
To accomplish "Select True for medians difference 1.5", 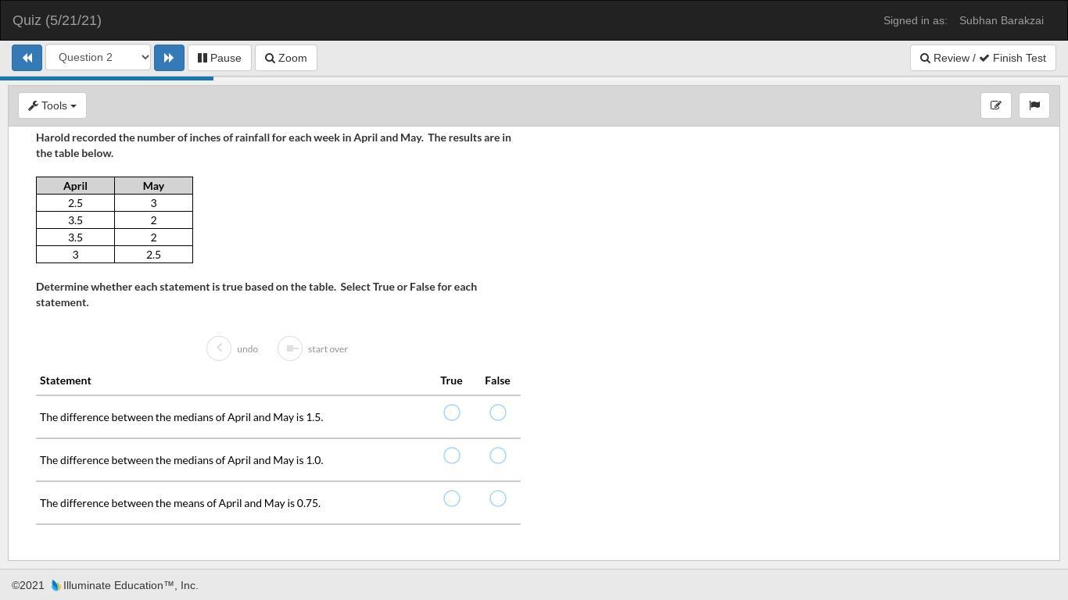I will pos(451,412).
